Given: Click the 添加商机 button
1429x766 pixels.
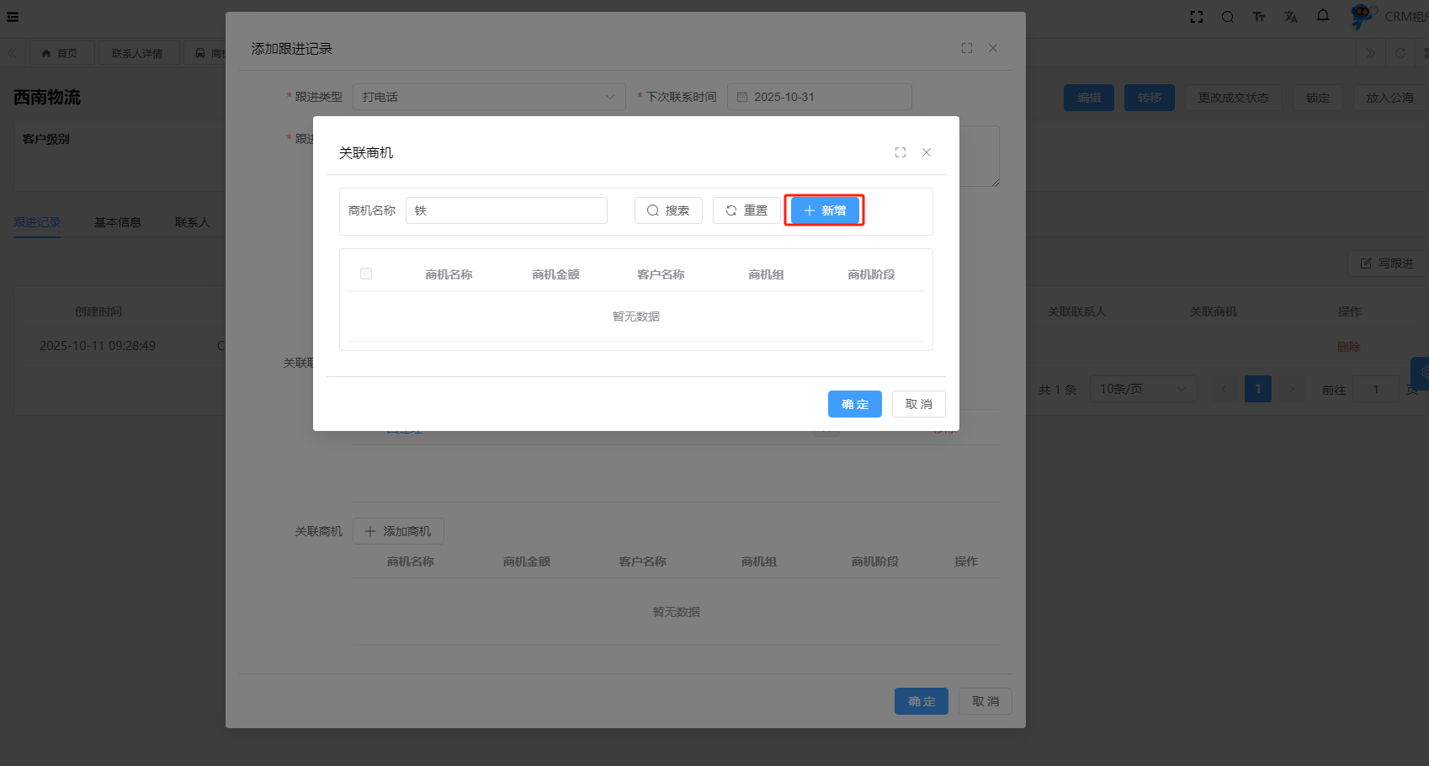Looking at the screenshot, I should (398, 531).
